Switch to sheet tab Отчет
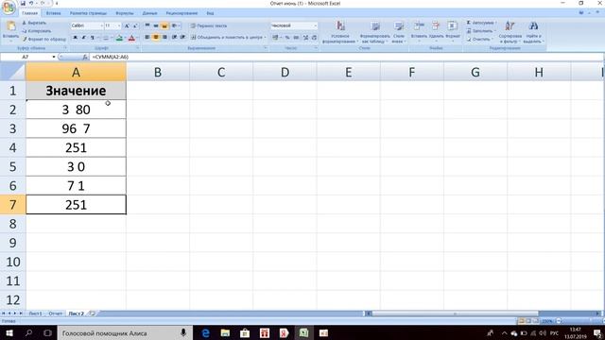 pos(55,314)
